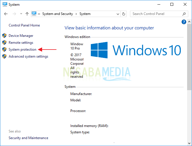Open Remote settings
The height and width of the screenshot is (146, 192).
click(21, 43)
